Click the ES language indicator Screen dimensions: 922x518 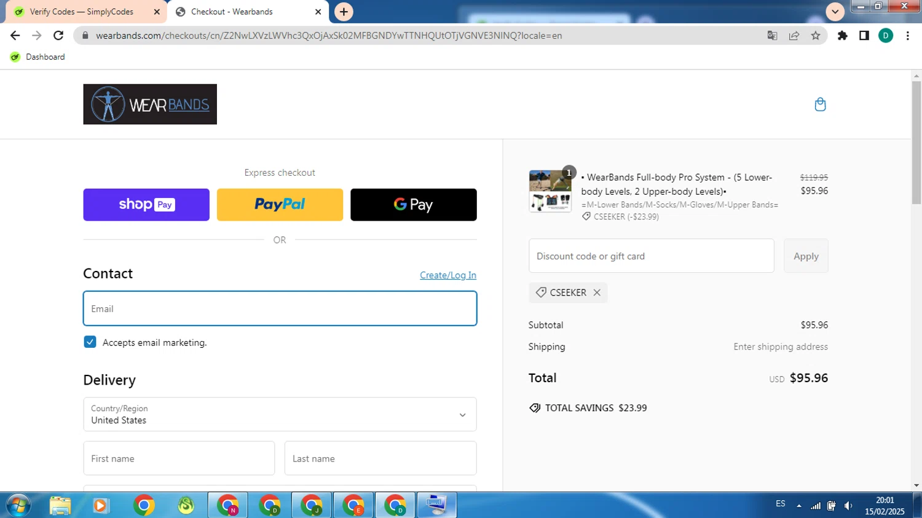(x=781, y=504)
